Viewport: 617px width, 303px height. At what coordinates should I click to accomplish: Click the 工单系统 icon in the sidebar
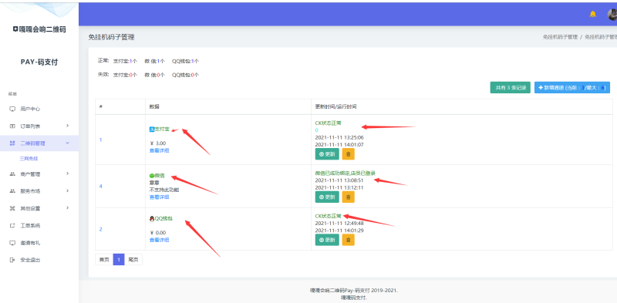click(12, 225)
